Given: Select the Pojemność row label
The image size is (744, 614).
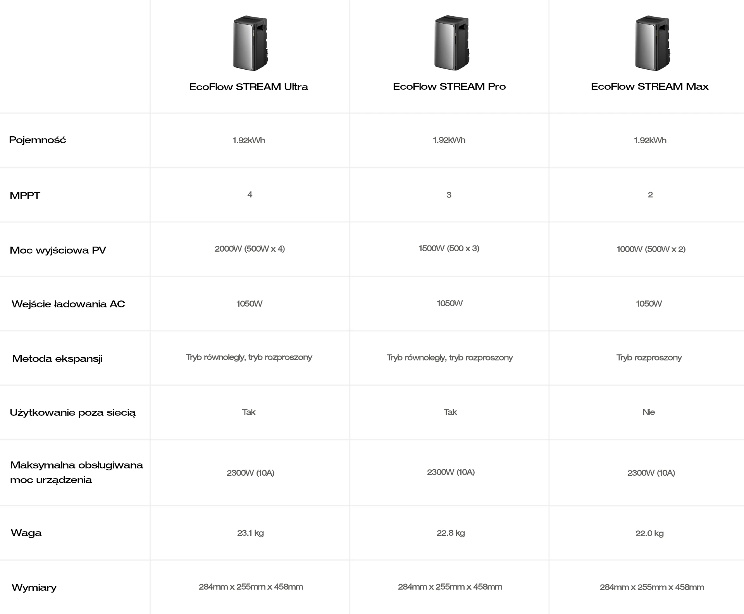Looking at the screenshot, I should (x=38, y=140).
